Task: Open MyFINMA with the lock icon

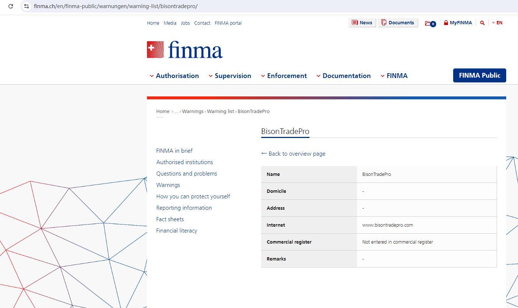Action: (458, 23)
